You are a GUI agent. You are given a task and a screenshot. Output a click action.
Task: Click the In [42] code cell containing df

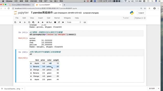tap(86, 53)
